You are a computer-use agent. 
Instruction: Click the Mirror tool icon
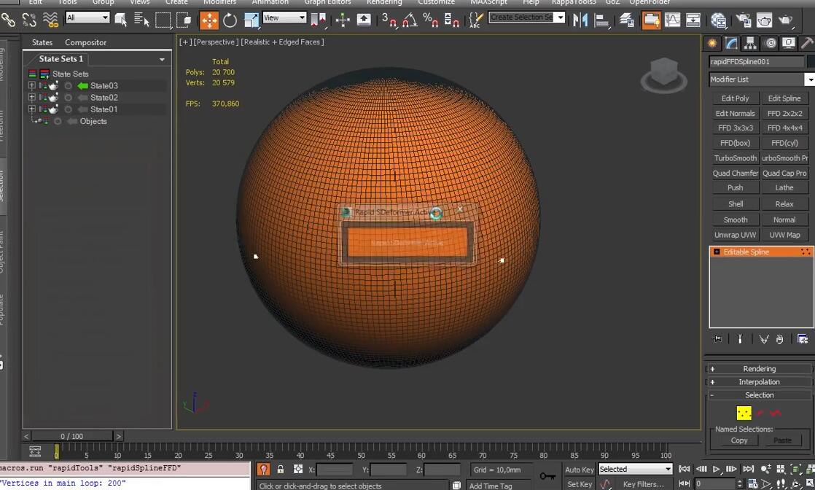(x=580, y=20)
